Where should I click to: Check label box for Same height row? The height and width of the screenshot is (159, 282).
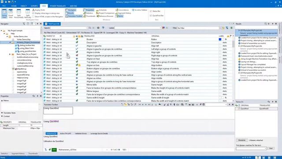[x=220, y=85]
